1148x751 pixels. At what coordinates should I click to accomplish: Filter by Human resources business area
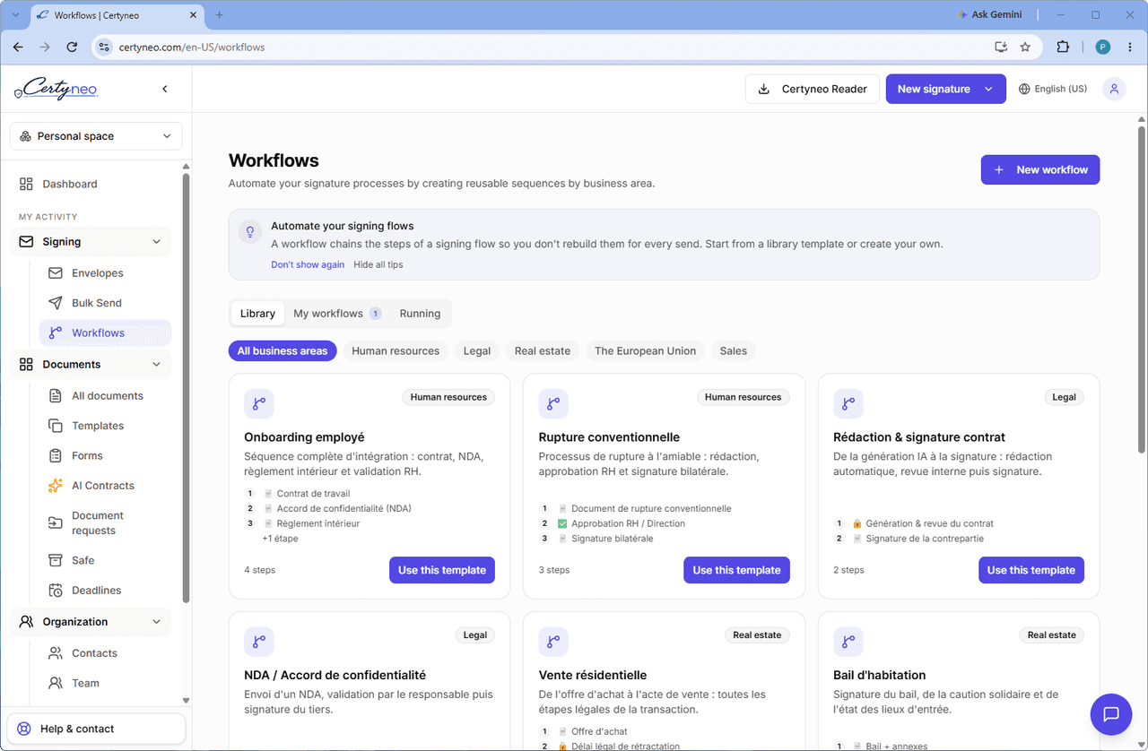click(396, 351)
